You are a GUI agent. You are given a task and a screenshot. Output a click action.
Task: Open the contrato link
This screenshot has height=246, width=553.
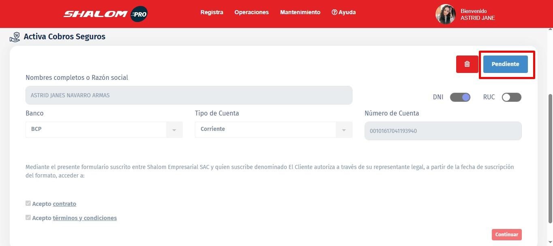click(x=64, y=204)
